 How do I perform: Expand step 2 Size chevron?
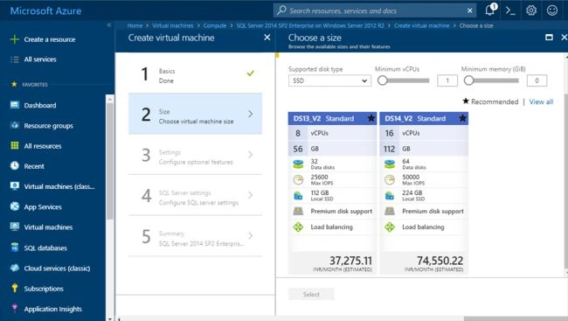(250, 114)
